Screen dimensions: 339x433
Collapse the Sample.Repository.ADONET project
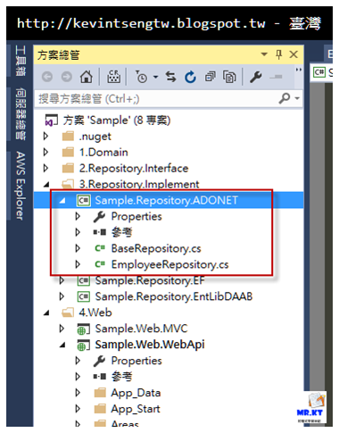coord(62,201)
